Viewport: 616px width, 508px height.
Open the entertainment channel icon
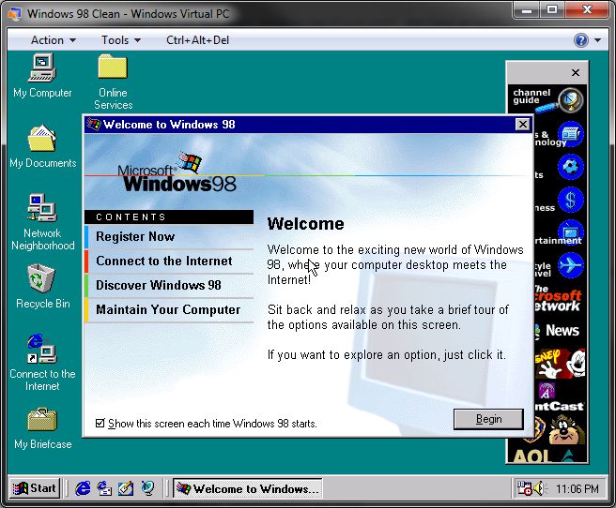point(570,232)
